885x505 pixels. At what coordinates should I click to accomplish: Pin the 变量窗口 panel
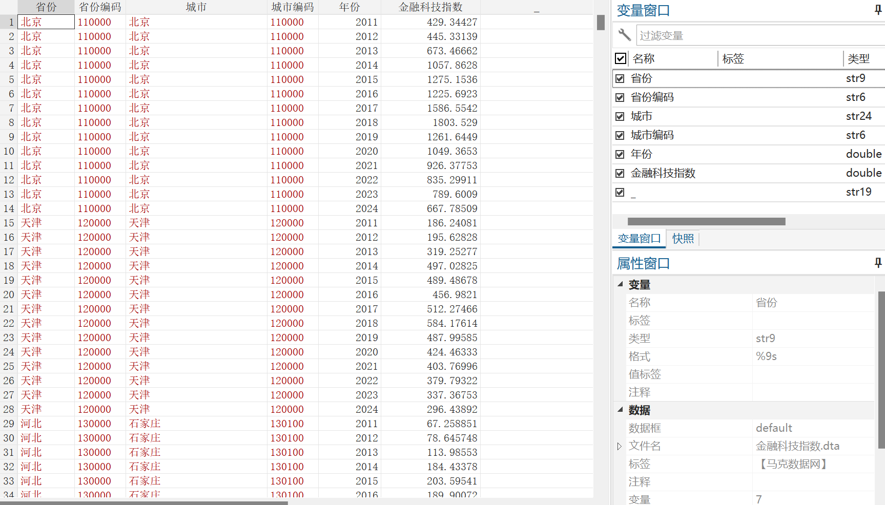(878, 10)
